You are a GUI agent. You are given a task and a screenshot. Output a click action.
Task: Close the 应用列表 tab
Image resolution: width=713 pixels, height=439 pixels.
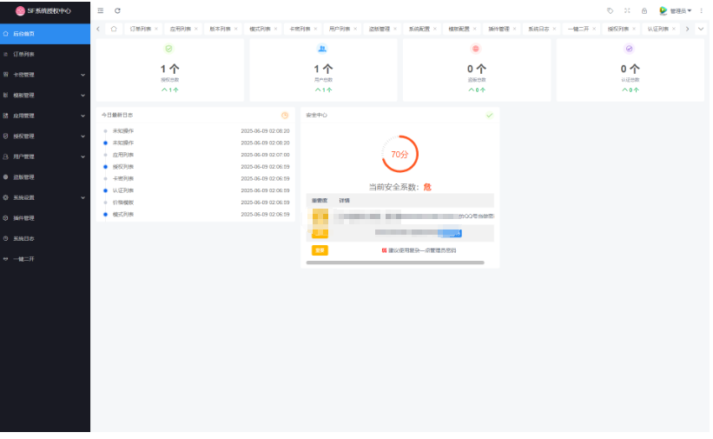click(196, 29)
